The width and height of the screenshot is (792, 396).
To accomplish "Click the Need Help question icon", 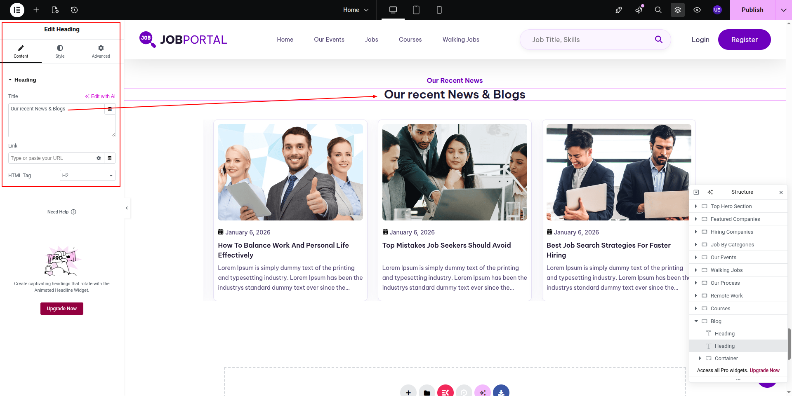I will click(x=73, y=212).
